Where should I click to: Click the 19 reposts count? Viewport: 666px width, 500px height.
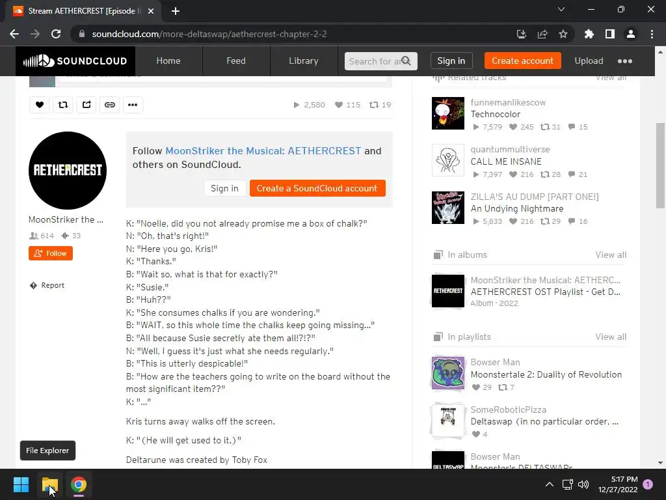coord(380,105)
